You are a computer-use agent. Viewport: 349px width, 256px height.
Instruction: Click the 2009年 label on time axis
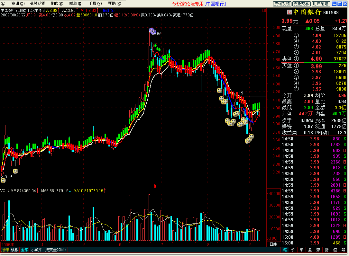[x=8, y=244]
